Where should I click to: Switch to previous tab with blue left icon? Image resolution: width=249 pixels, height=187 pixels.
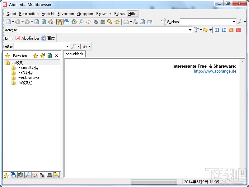click(x=217, y=30)
